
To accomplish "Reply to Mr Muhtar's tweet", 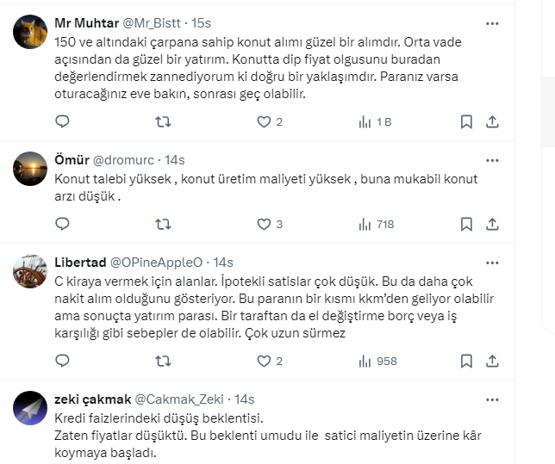I will 62,122.
